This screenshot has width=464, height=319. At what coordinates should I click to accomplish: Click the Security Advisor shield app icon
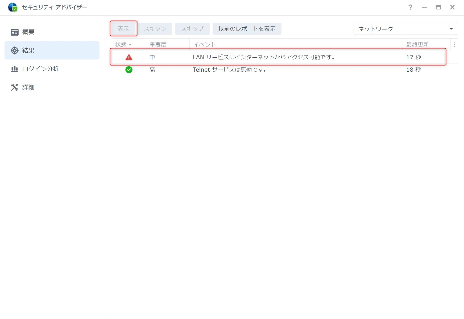(13, 7)
